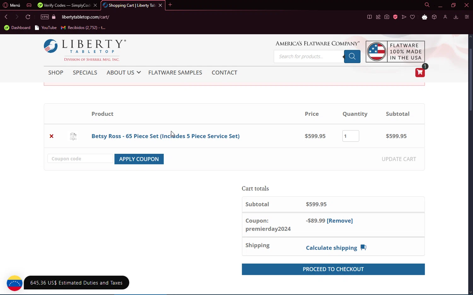Open the Dashboard bookmark

(17, 28)
